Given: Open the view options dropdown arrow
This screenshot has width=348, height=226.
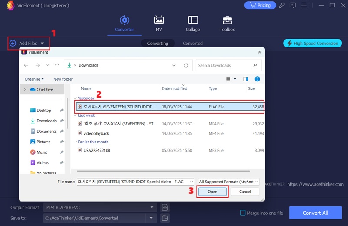Looking at the screenshot, I should tap(235, 79).
